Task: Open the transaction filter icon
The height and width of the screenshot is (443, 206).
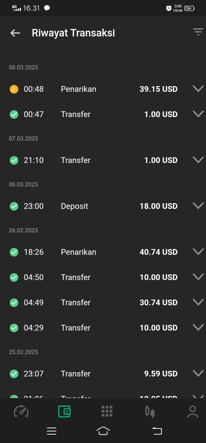Action: [x=198, y=32]
